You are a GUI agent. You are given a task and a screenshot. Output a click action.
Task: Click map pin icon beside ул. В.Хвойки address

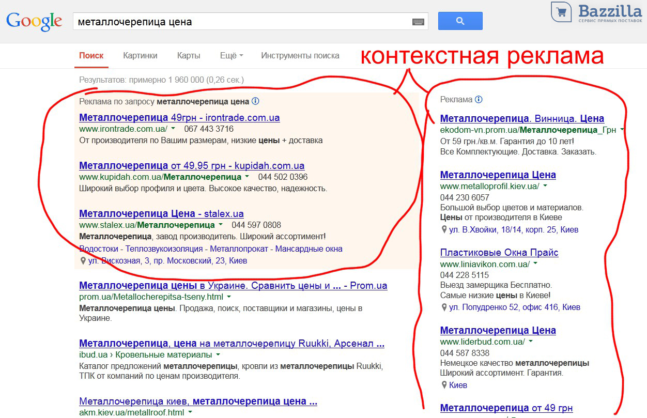point(444,229)
